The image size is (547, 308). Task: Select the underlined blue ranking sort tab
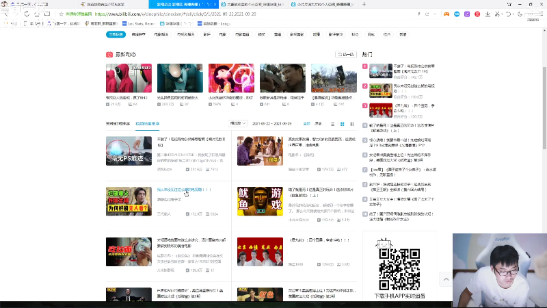click(147, 124)
